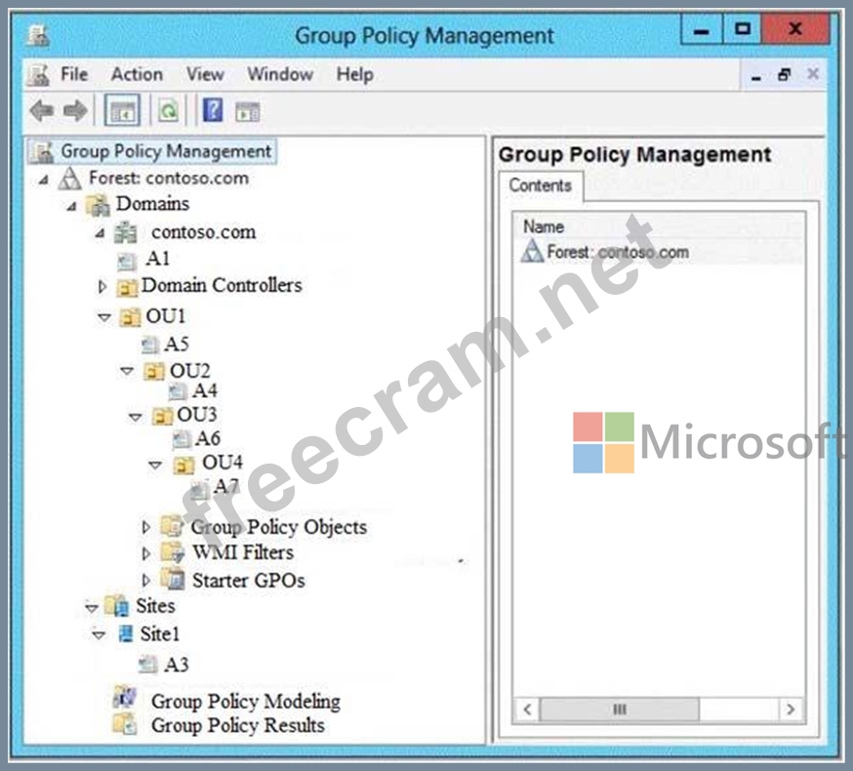Click the horizontal scrollbar right arrow

(x=791, y=710)
